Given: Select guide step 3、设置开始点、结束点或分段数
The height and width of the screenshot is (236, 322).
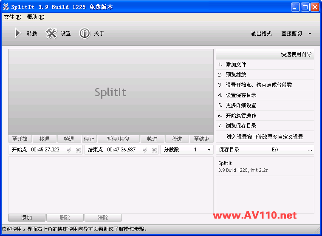Looking at the screenshot, I should pos(265,85).
